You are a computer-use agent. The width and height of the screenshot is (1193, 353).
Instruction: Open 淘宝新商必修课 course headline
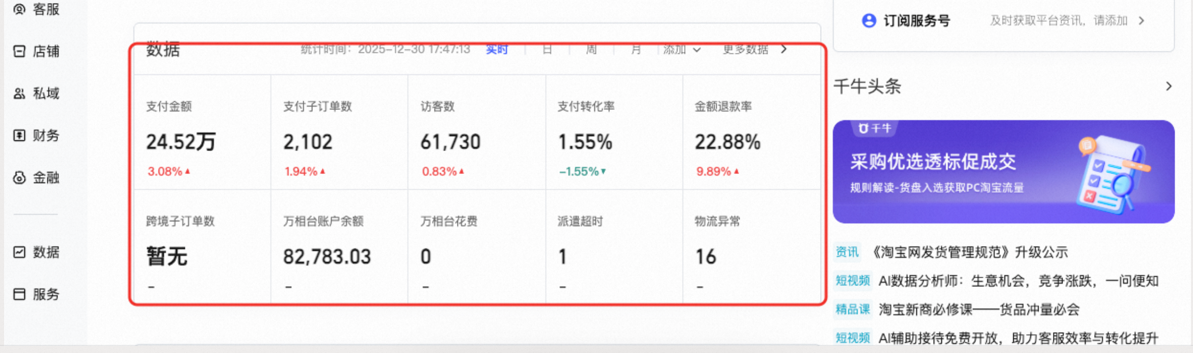(x=979, y=309)
